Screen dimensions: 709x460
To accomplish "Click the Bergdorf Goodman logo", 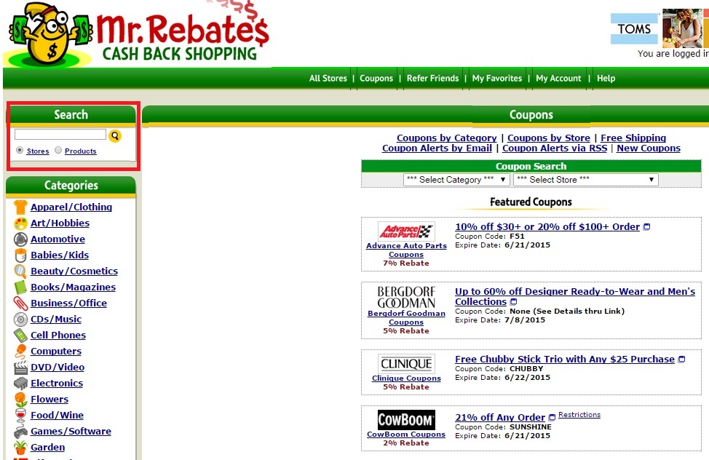I will coord(406,297).
